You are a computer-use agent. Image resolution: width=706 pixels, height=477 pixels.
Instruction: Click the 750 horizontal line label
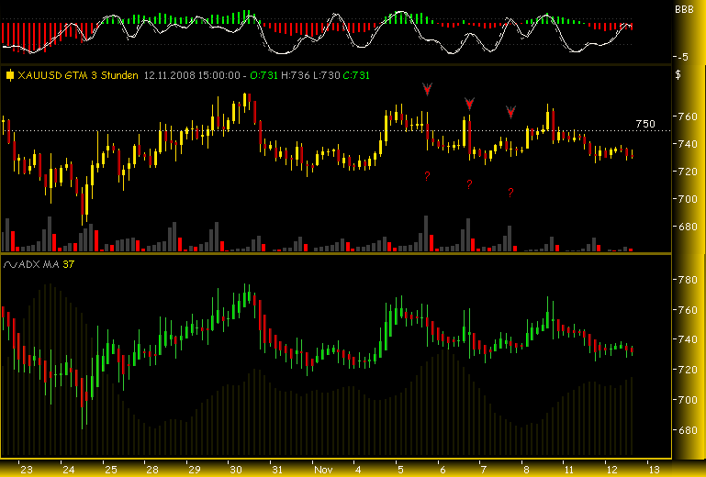click(645, 124)
